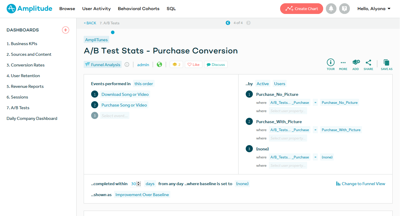Image resolution: width=400 pixels, height=216 pixels.
Task: Click the Create Chart button
Action: tap(301, 9)
